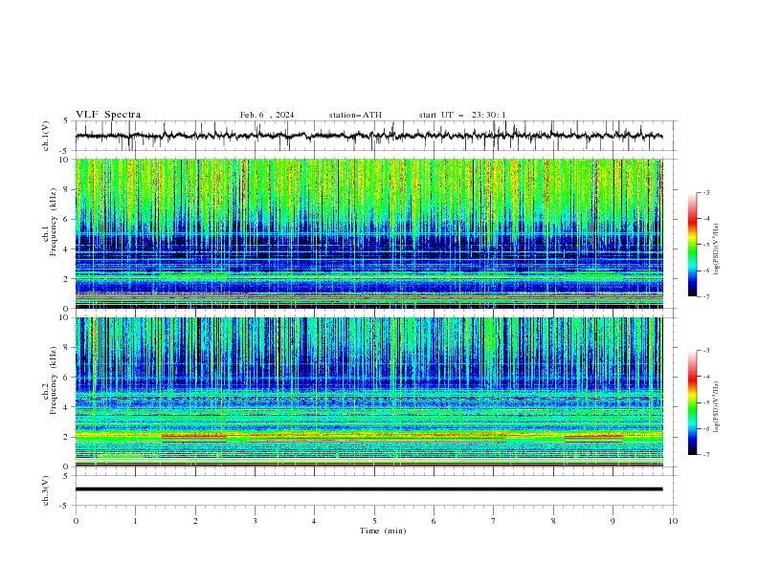
Task: Click the "-7" label on ch.2 color bar
Action: tap(706, 455)
